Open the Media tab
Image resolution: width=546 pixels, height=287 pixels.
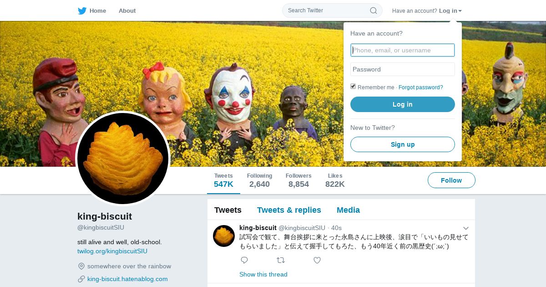pyautogui.click(x=348, y=210)
